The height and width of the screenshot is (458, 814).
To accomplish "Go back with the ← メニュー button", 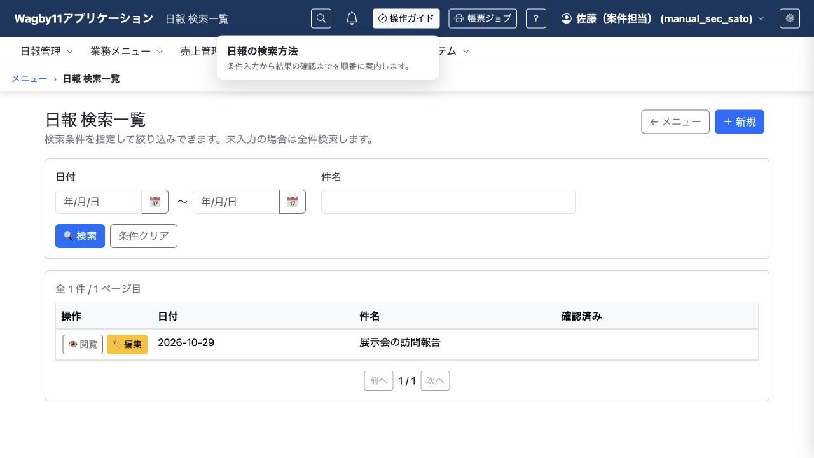I will pos(675,122).
